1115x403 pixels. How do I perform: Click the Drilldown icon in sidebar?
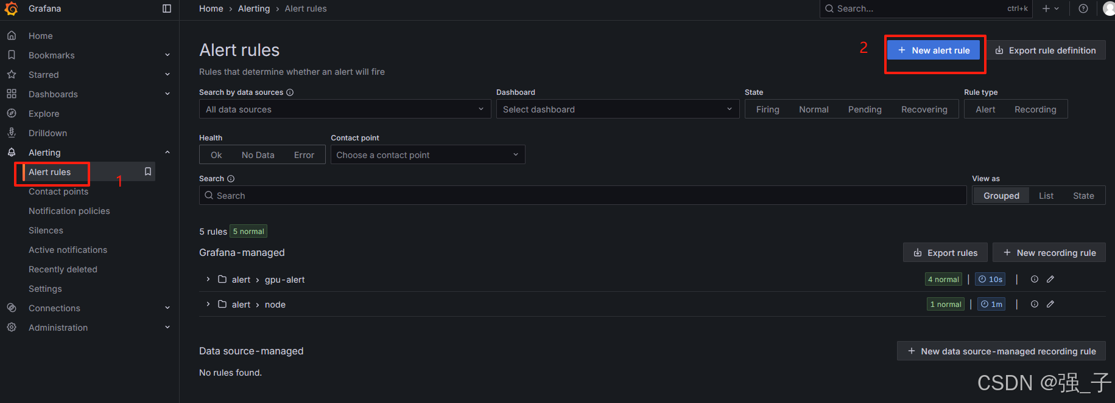tap(12, 133)
